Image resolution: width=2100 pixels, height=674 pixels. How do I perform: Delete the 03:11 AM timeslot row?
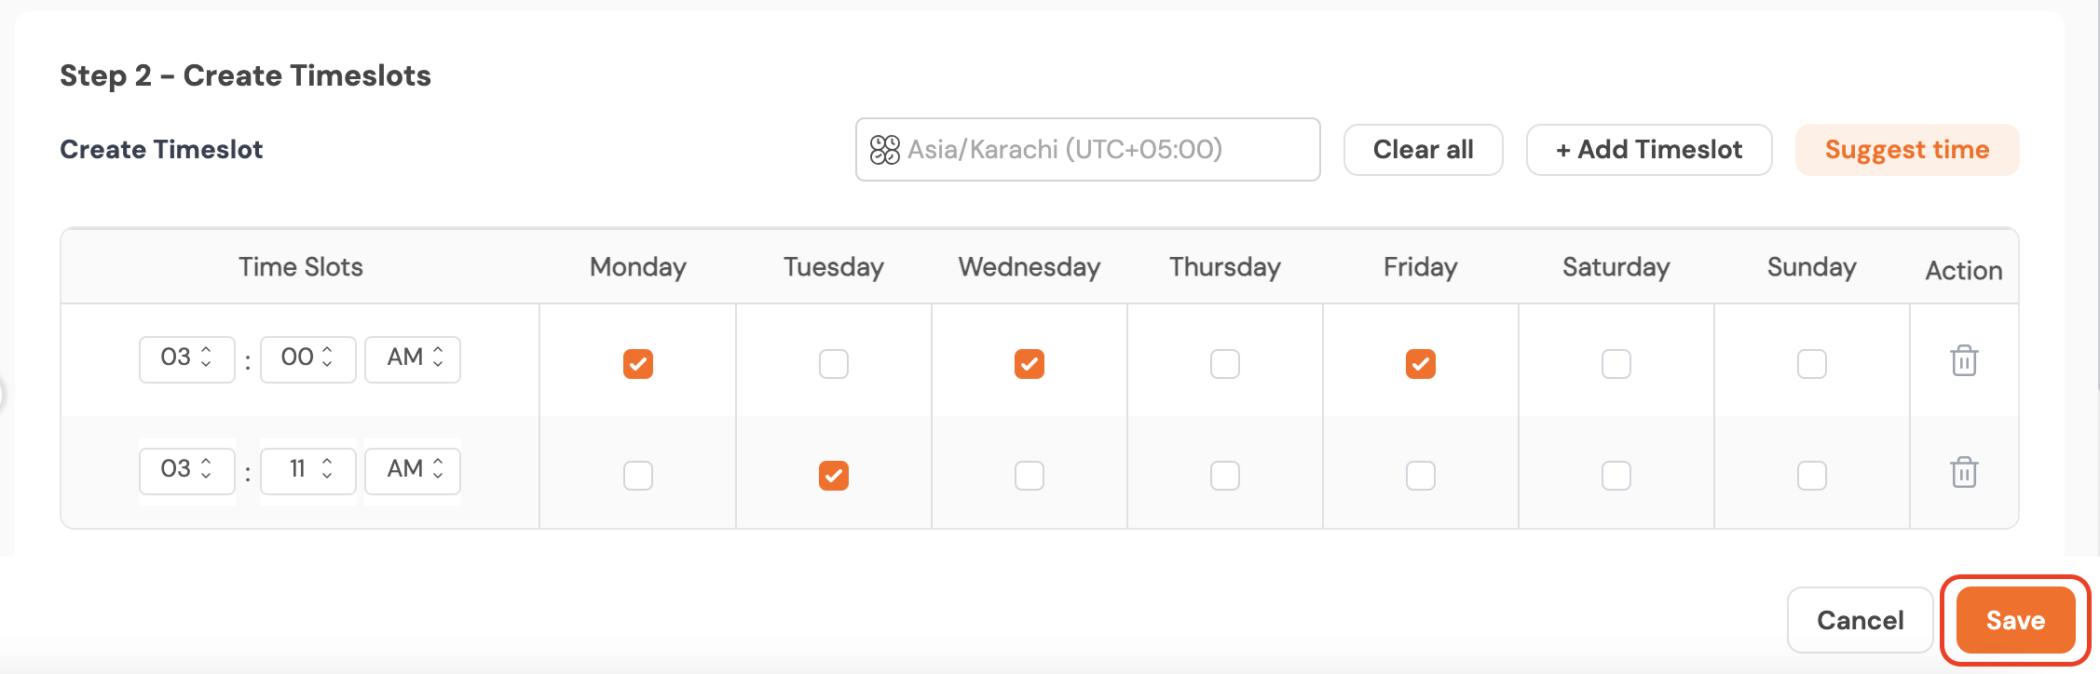1964,472
